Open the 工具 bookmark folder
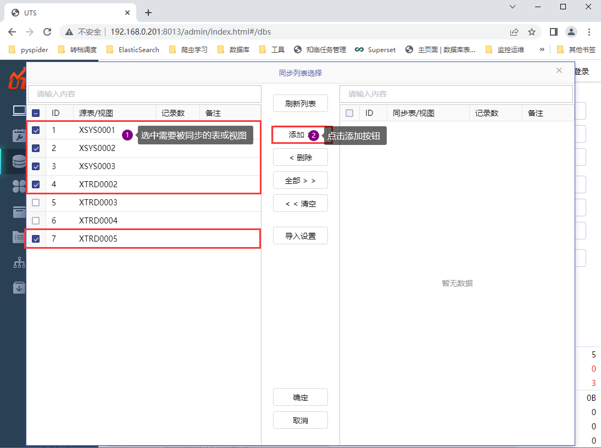Screen dimensions: 601x448 pos(272,49)
